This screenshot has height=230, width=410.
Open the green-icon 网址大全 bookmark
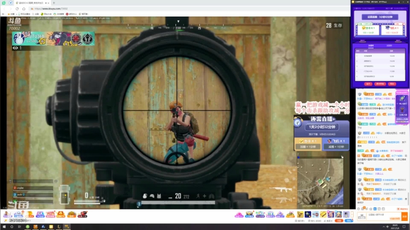(47, 14)
